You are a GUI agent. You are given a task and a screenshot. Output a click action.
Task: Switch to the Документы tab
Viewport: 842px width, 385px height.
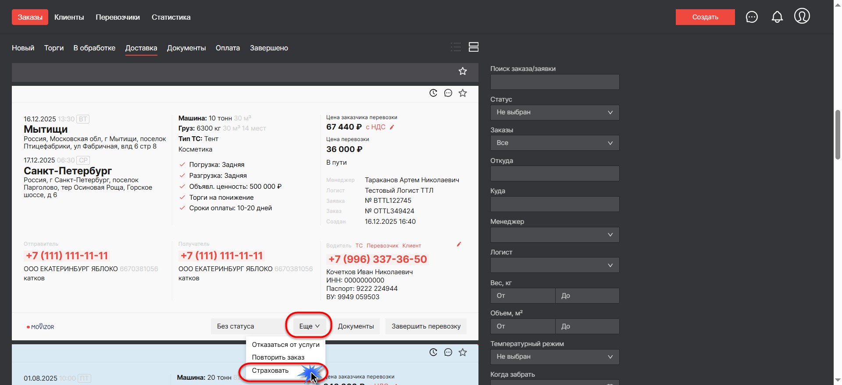[x=186, y=48]
